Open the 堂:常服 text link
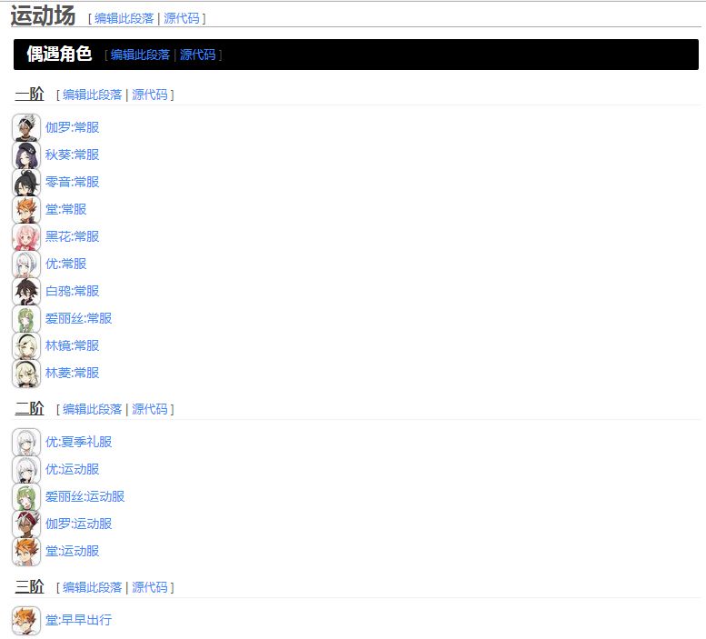The height and width of the screenshot is (639, 706). [65, 209]
